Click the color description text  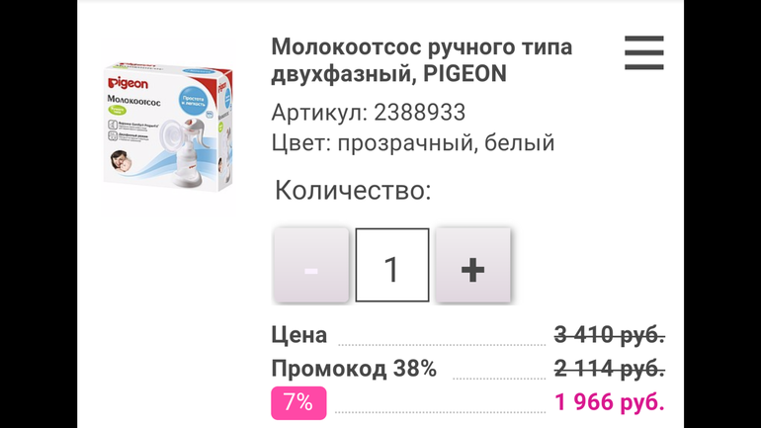413,143
